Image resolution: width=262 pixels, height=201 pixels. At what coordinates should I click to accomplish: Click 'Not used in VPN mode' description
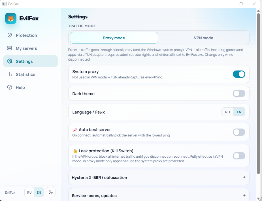[117, 77]
